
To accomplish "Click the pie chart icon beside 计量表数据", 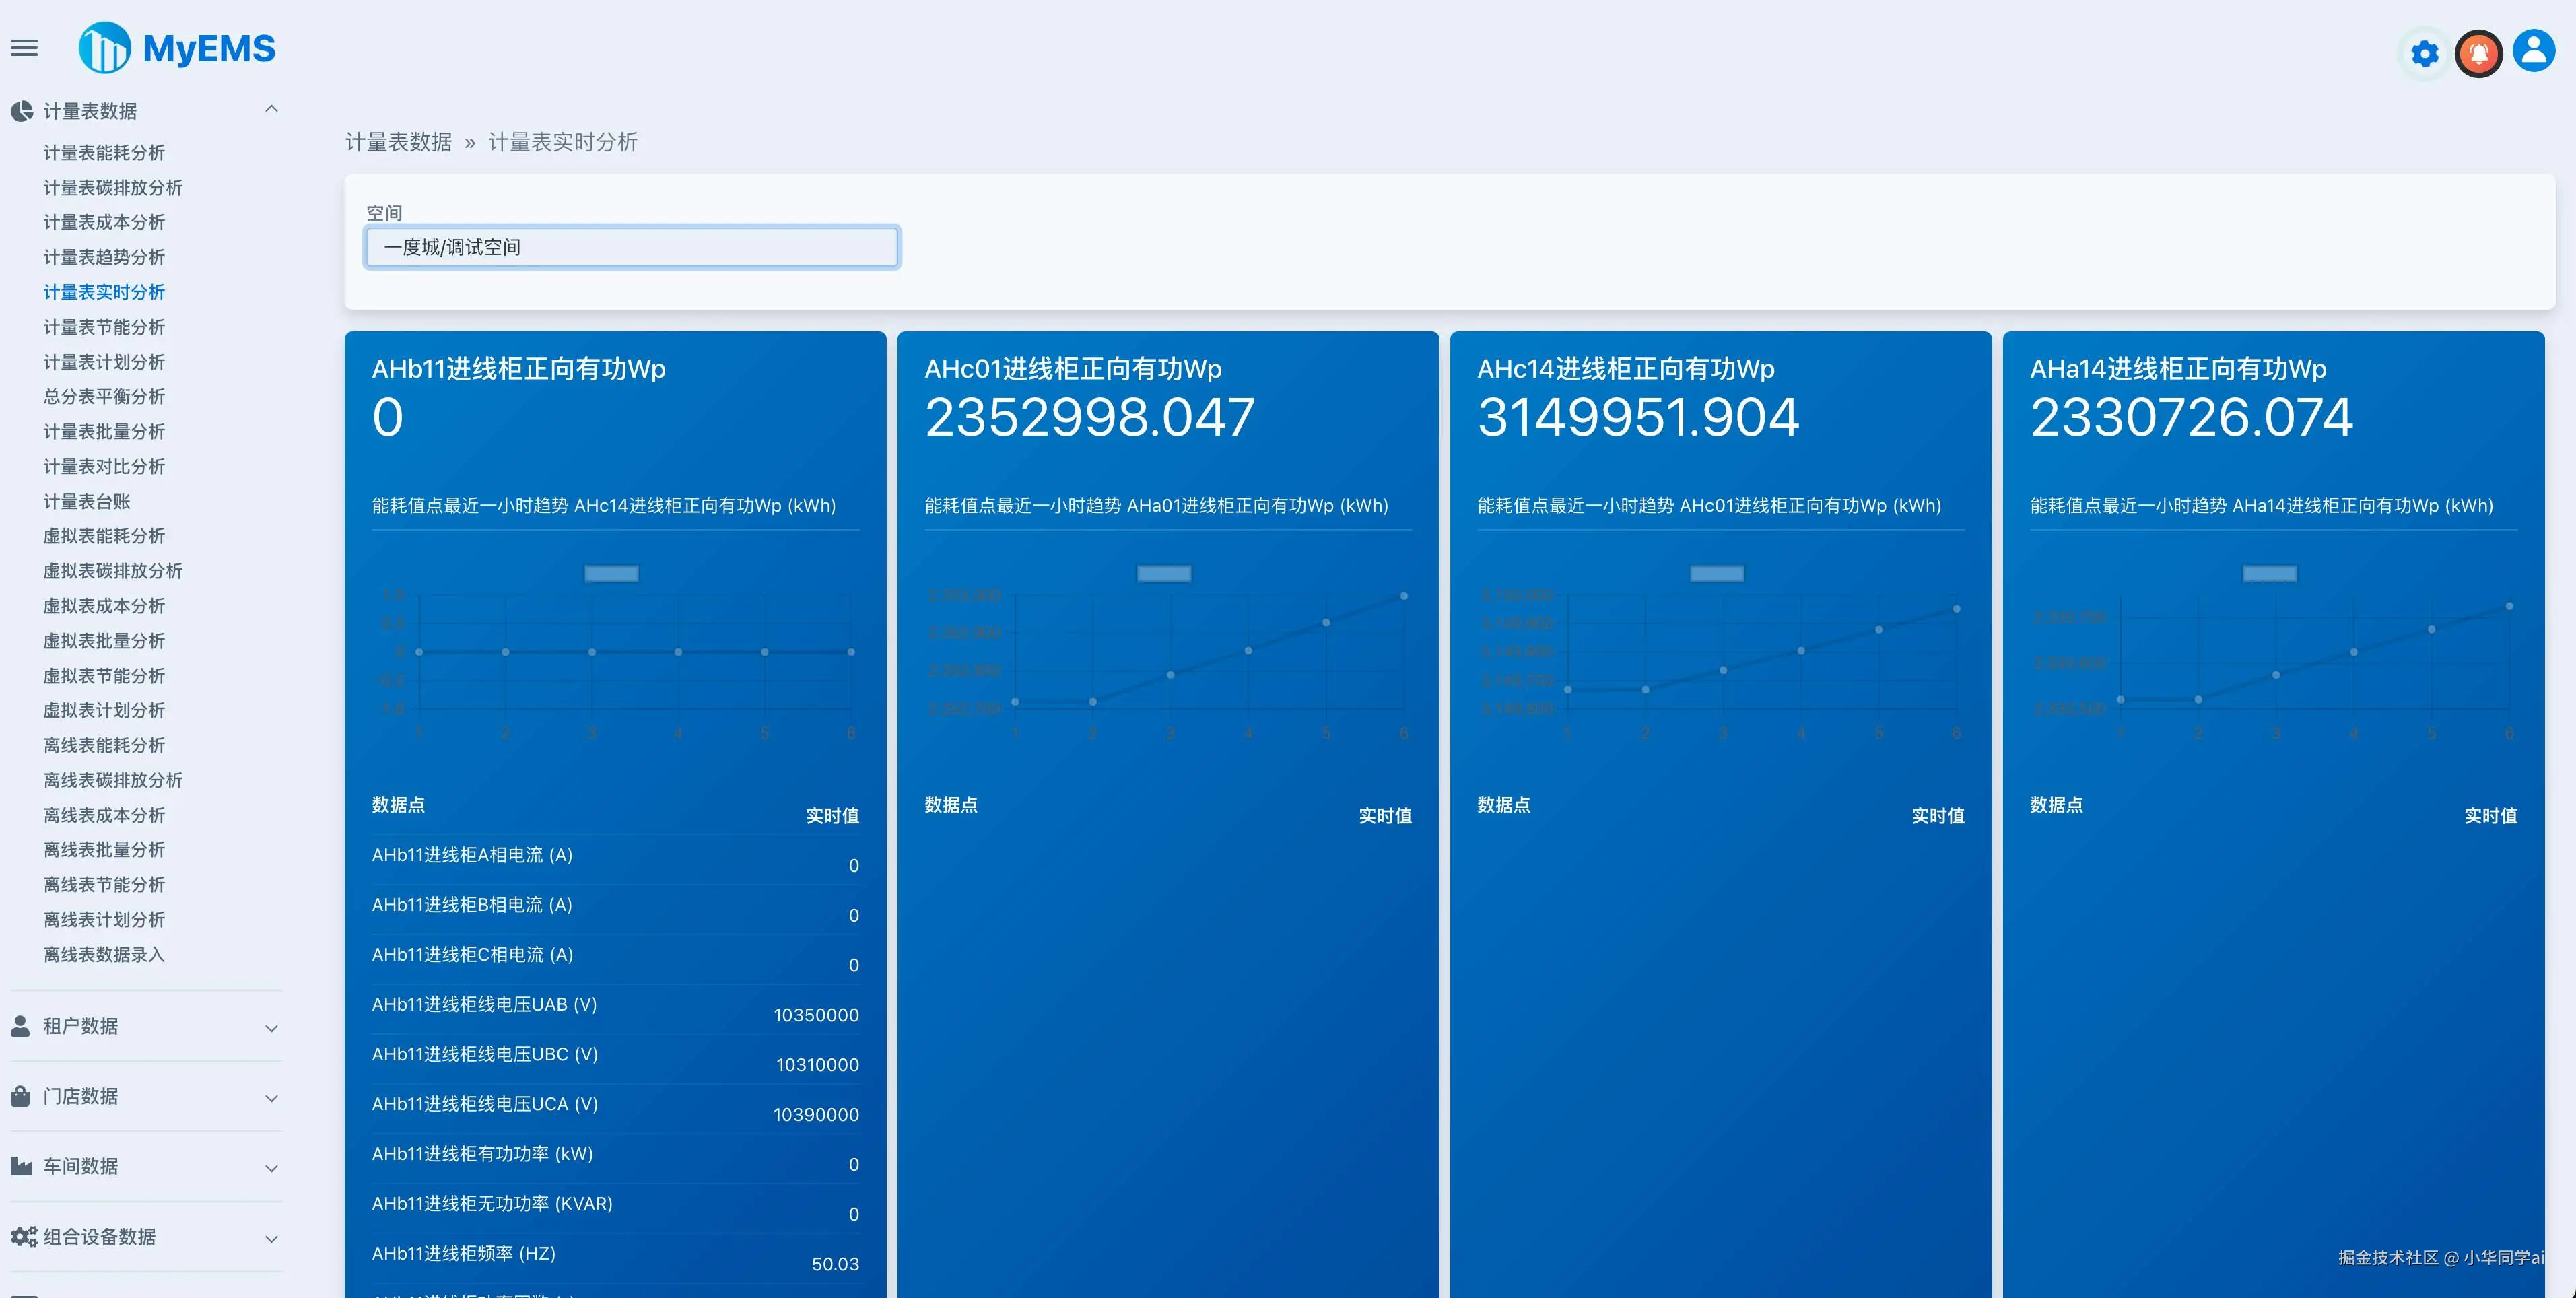I will point(22,111).
